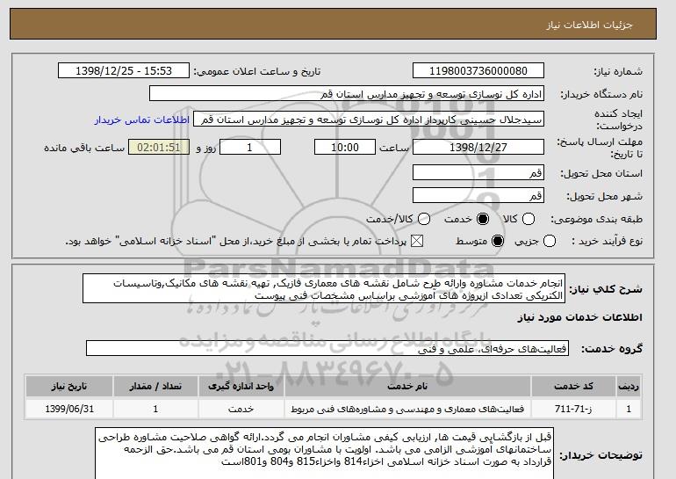Select the کالا/خدمت radio button

point(424,219)
